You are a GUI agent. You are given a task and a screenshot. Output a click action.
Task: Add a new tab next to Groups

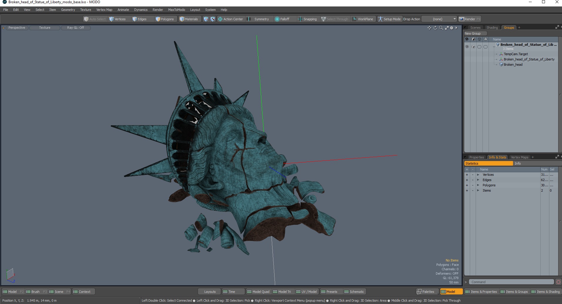(519, 28)
